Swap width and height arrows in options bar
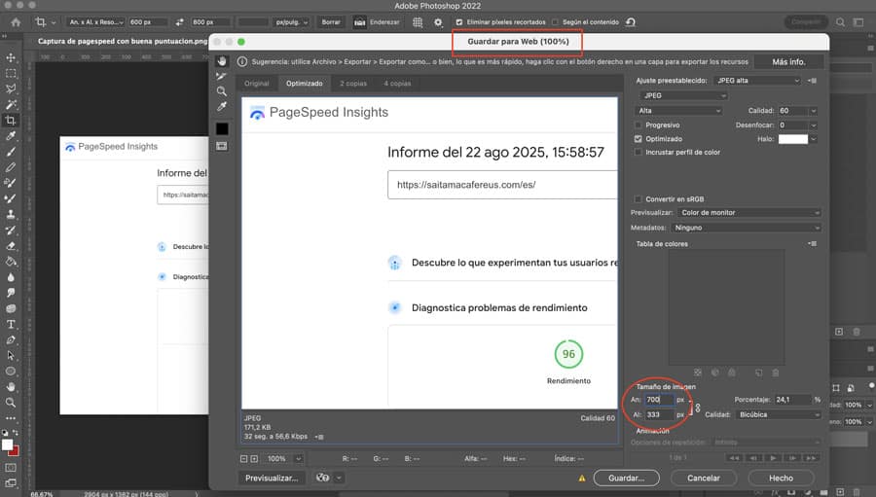This screenshot has height=497, width=876. (x=179, y=22)
